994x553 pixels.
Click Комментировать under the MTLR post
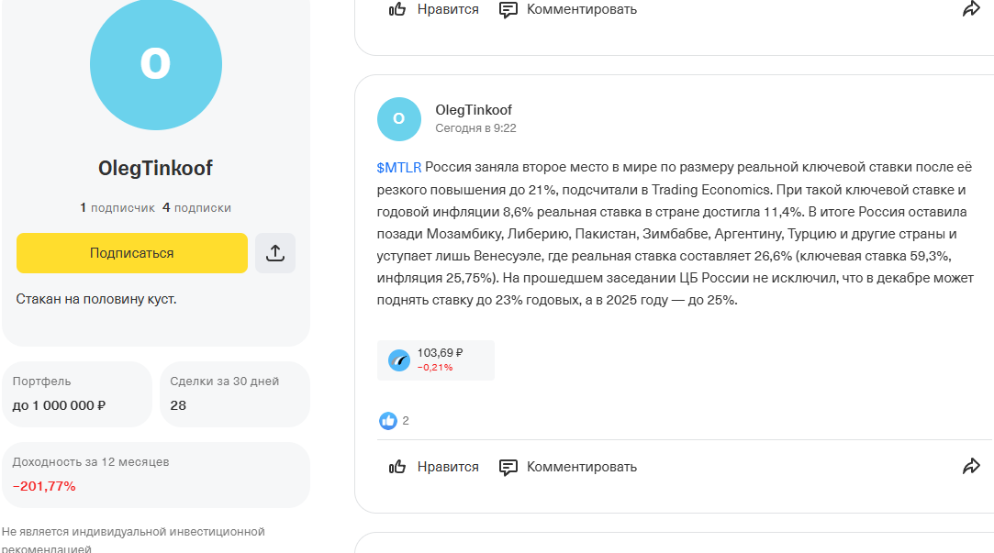(568, 467)
